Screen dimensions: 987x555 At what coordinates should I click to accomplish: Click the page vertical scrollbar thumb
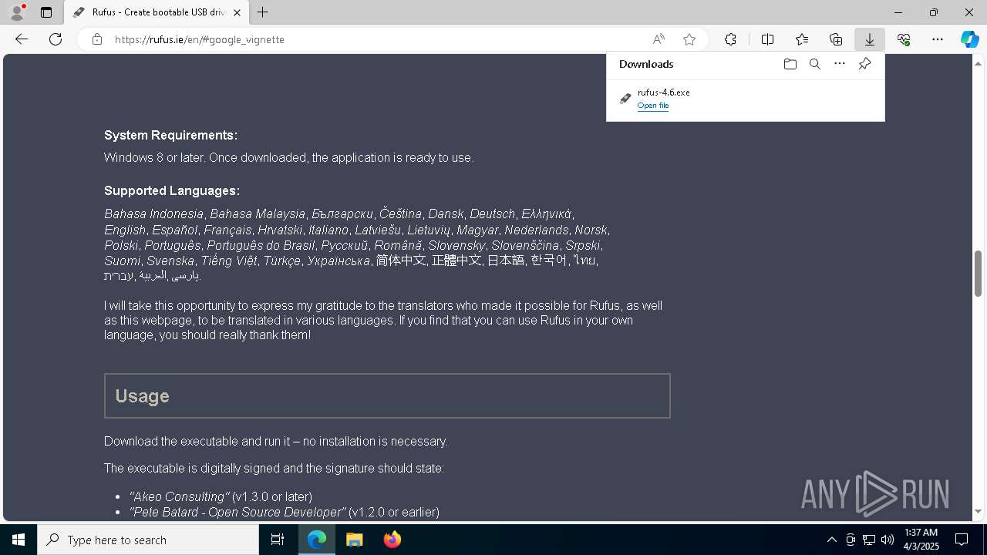(978, 274)
